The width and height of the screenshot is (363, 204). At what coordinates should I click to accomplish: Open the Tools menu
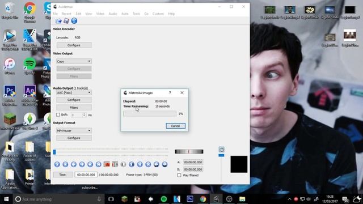136,14
